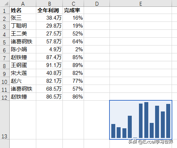Image resolution: width=177 pixels, height=148 pixels.
Task: Select row 13 header
Action: click(x=5, y=120)
